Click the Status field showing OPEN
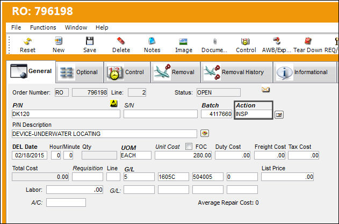339x224 pixels. tap(219, 92)
